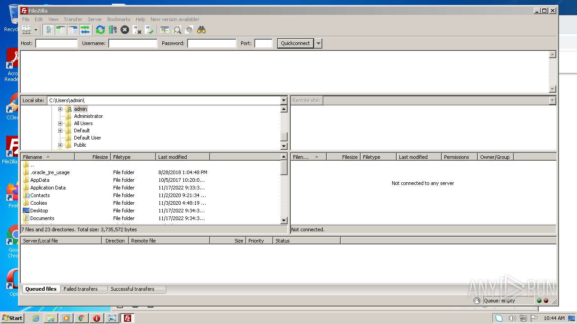Toggle message log display

point(49,30)
